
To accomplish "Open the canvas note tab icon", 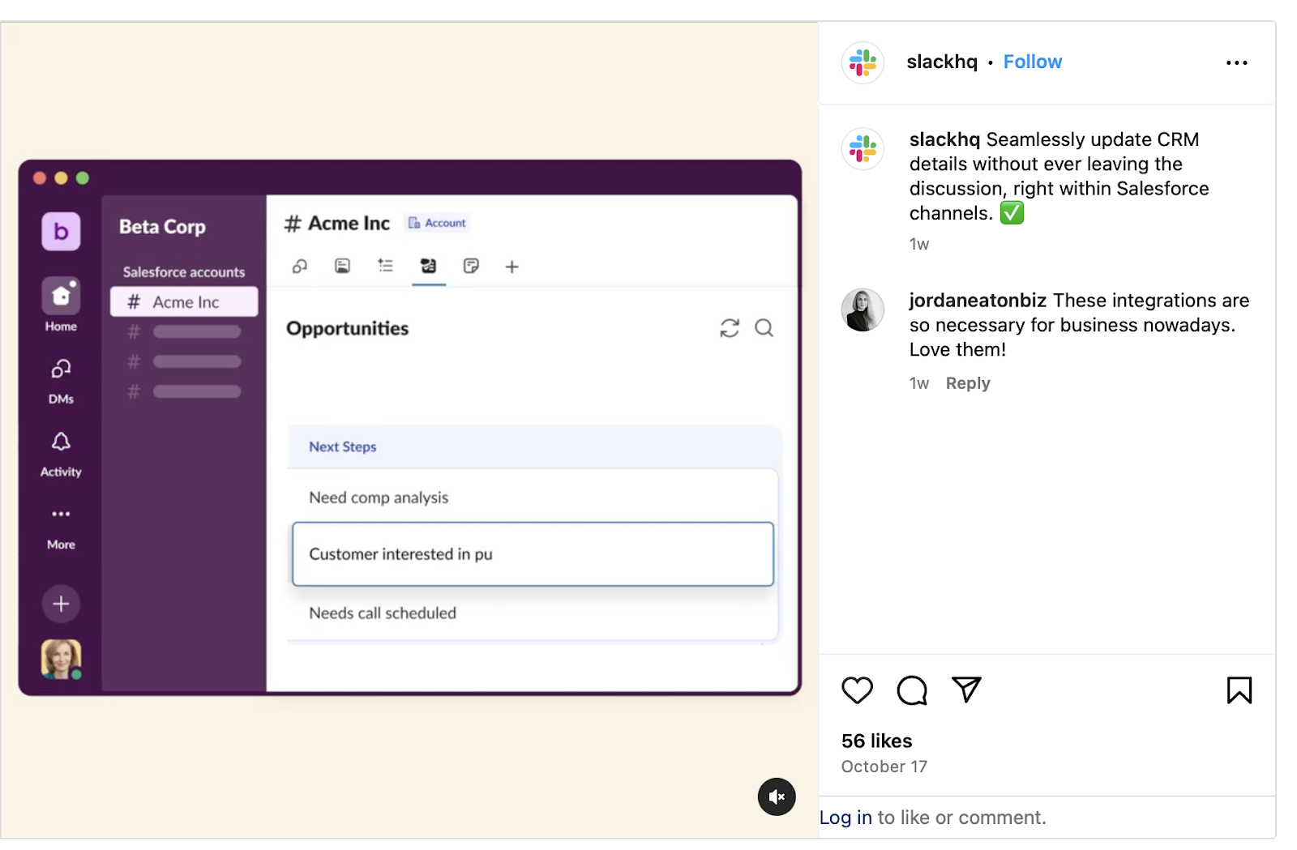I will click(471, 266).
